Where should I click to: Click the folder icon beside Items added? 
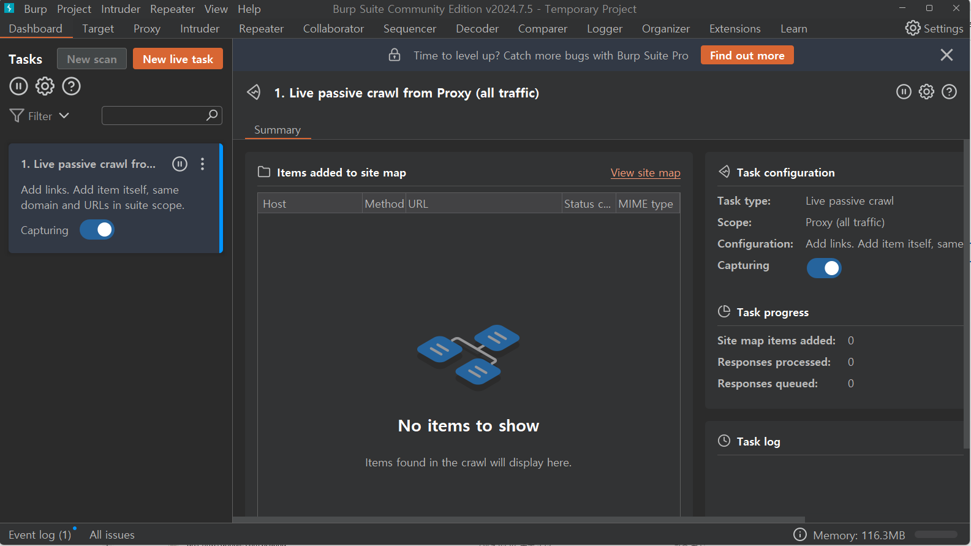(264, 172)
